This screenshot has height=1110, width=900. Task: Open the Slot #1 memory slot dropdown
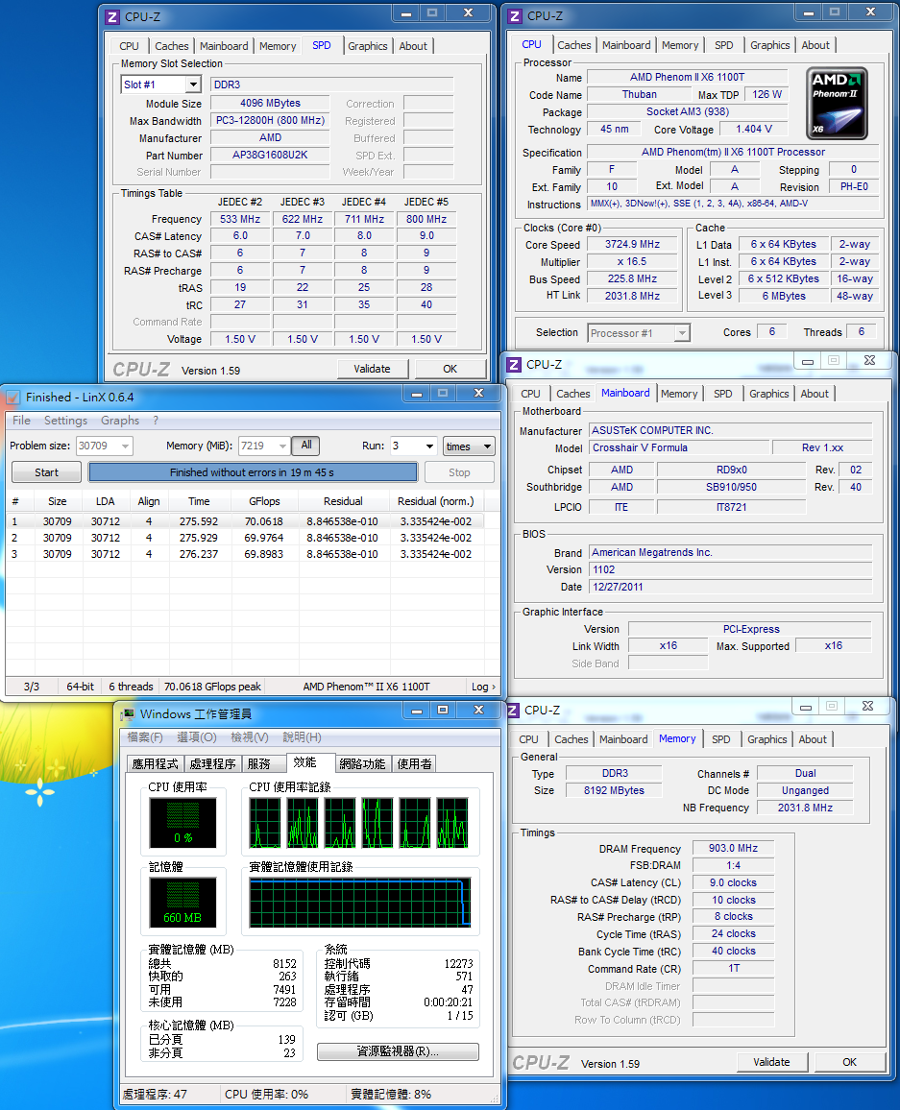point(193,84)
